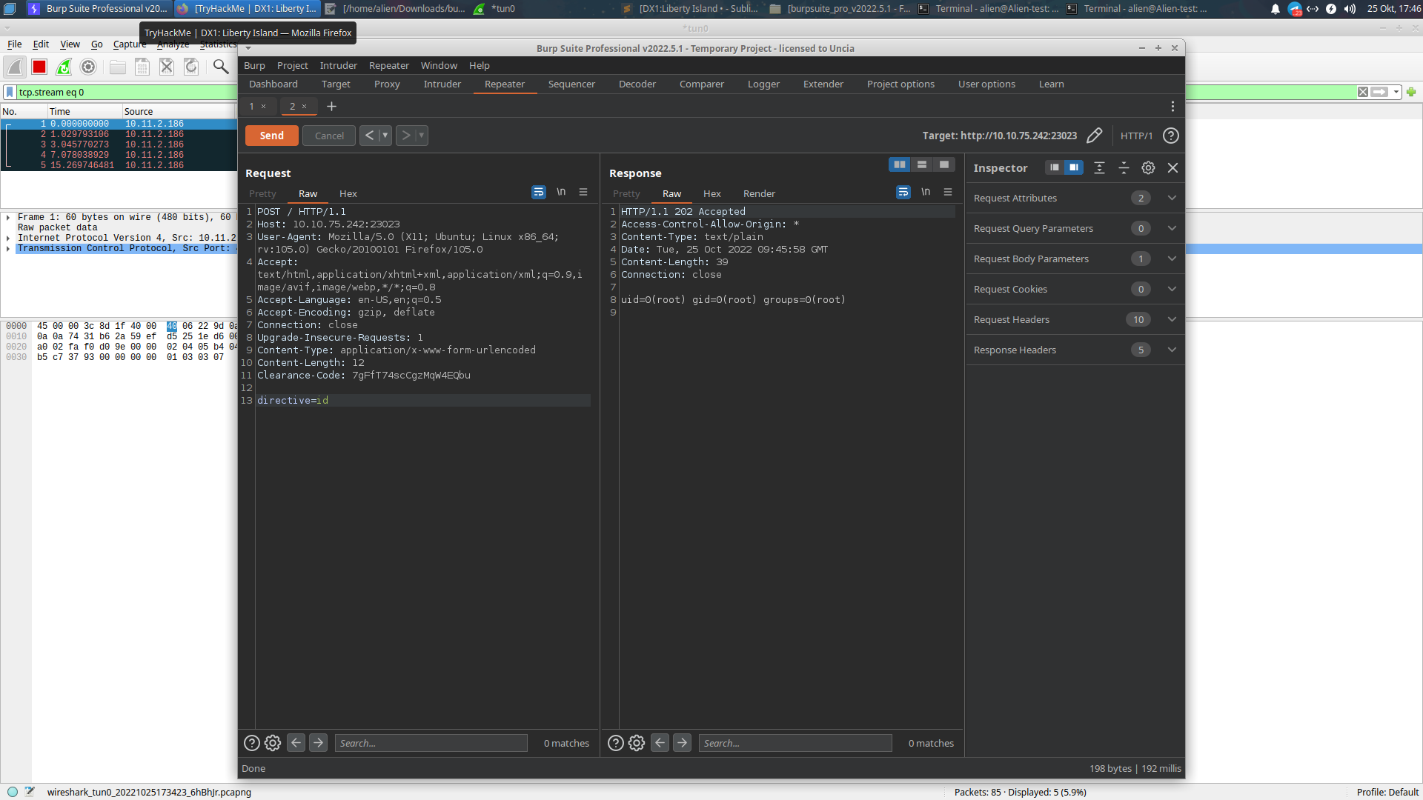This screenshot has height=800, width=1423.
Task: Restart the current capture in Wireshark
Action: point(64,67)
